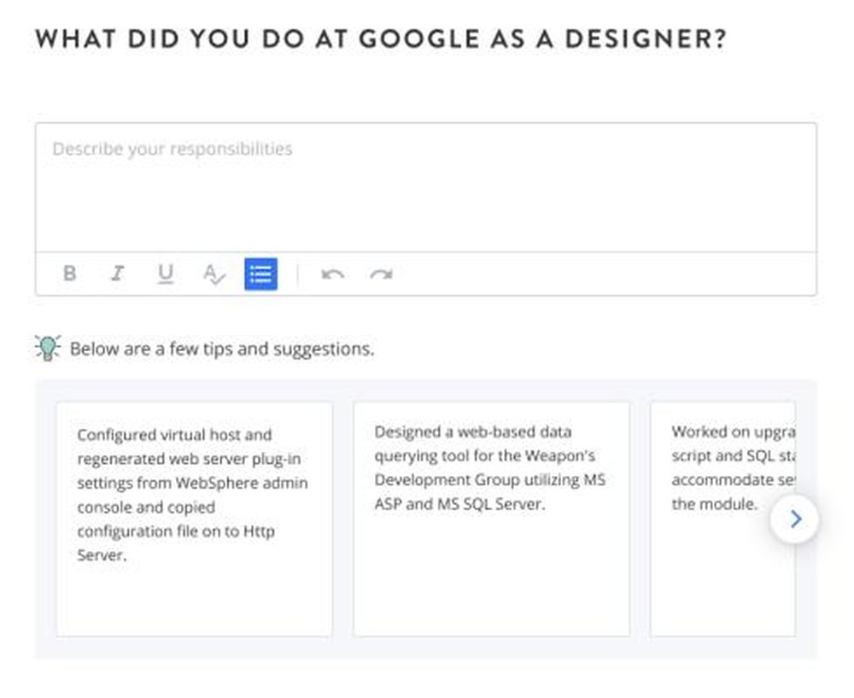Undo the last edit in the editor

pyautogui.click(x=332, y=274)
